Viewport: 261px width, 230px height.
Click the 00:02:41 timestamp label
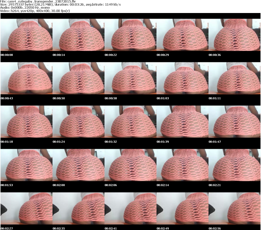111,228
